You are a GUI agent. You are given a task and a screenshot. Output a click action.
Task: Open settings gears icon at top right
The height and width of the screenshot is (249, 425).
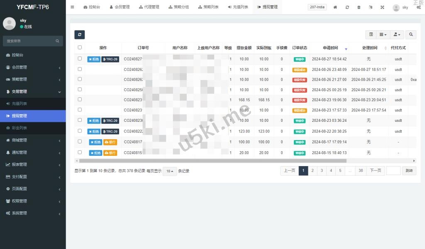pos(418,7)
